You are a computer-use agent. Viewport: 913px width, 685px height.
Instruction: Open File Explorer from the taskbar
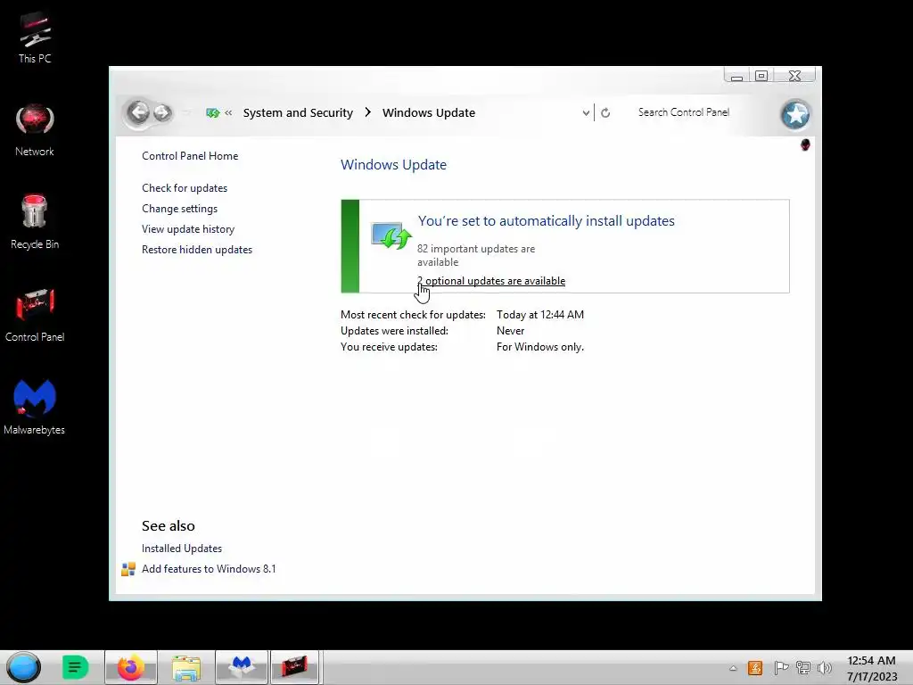tap(186, 667)
